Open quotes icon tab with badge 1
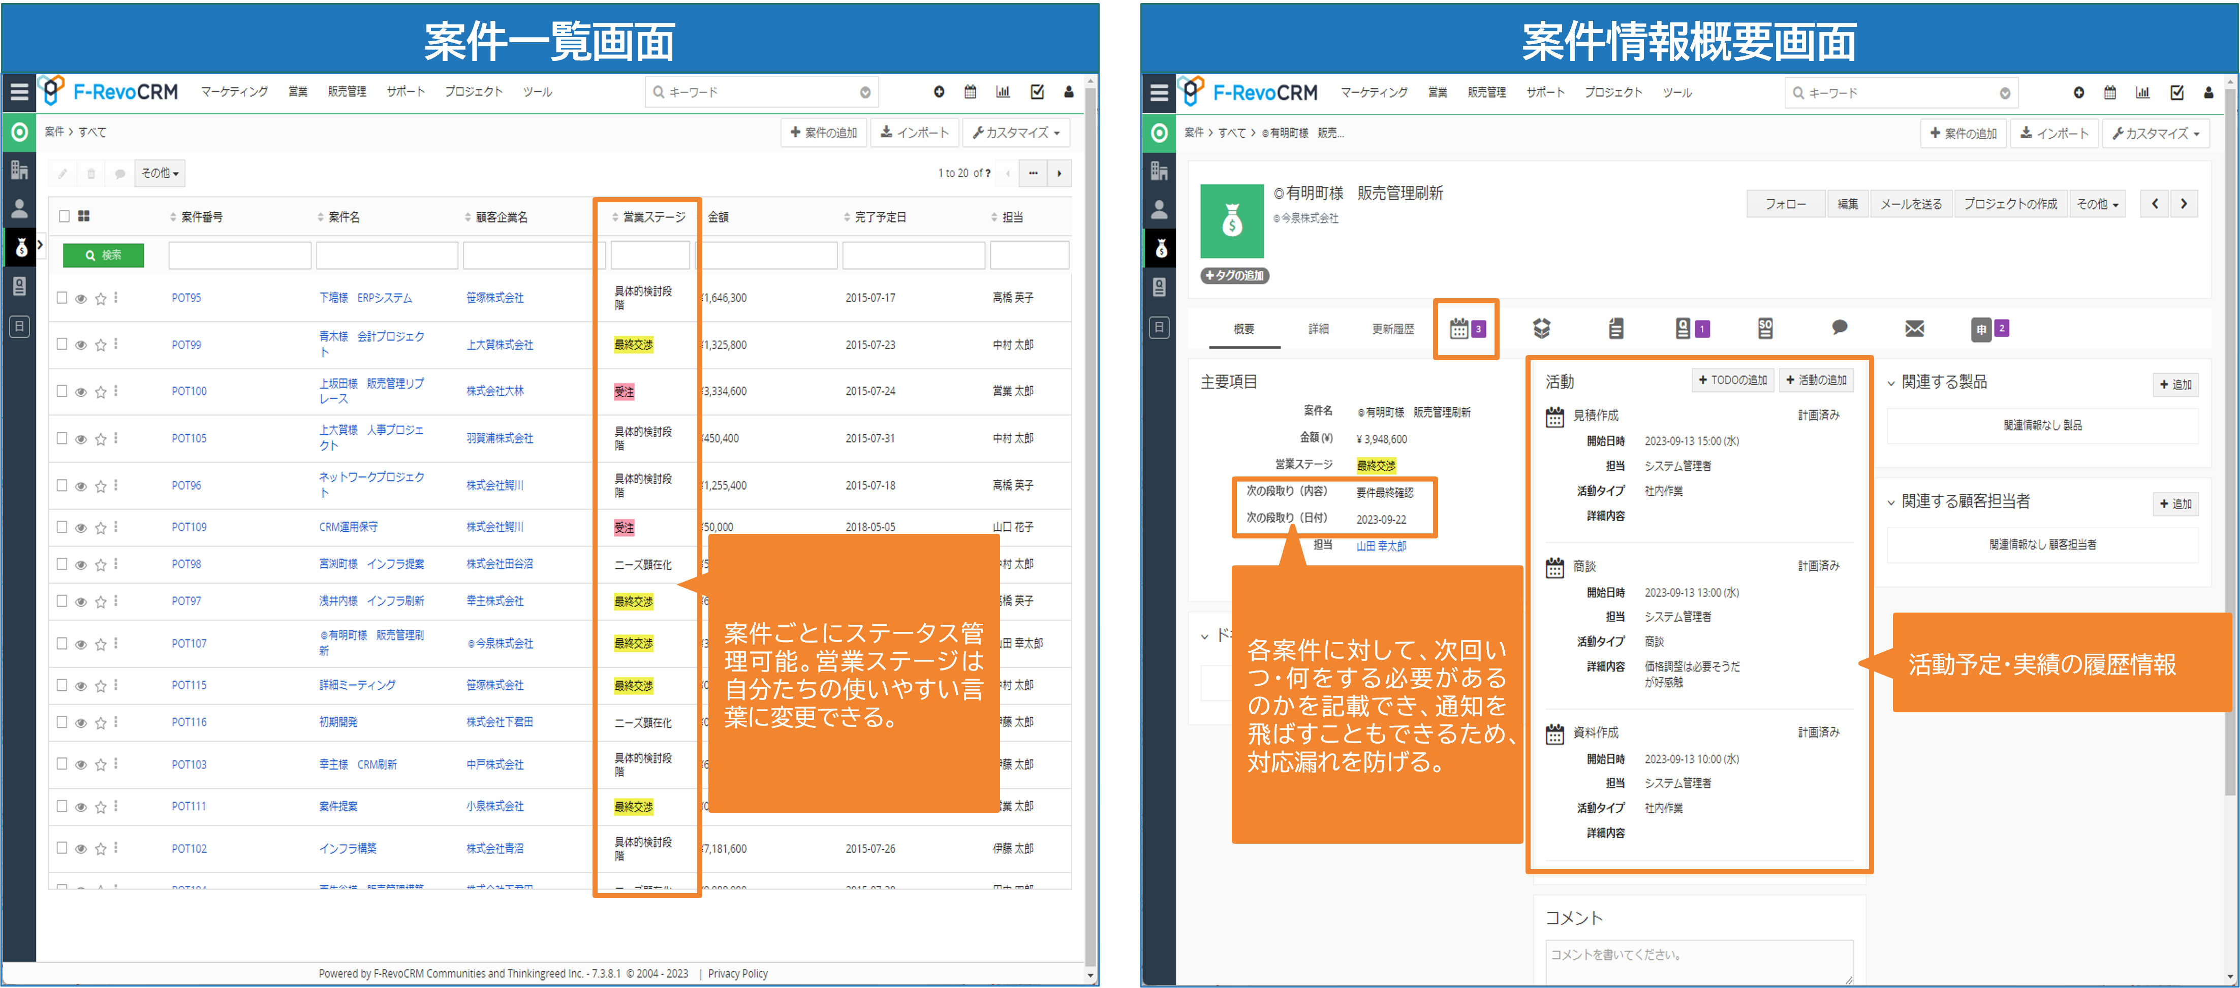 point(1691,329)
